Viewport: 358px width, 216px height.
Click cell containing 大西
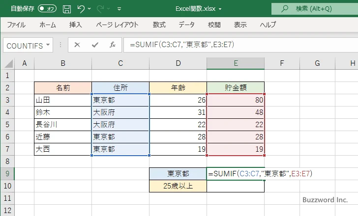(63, 149)
